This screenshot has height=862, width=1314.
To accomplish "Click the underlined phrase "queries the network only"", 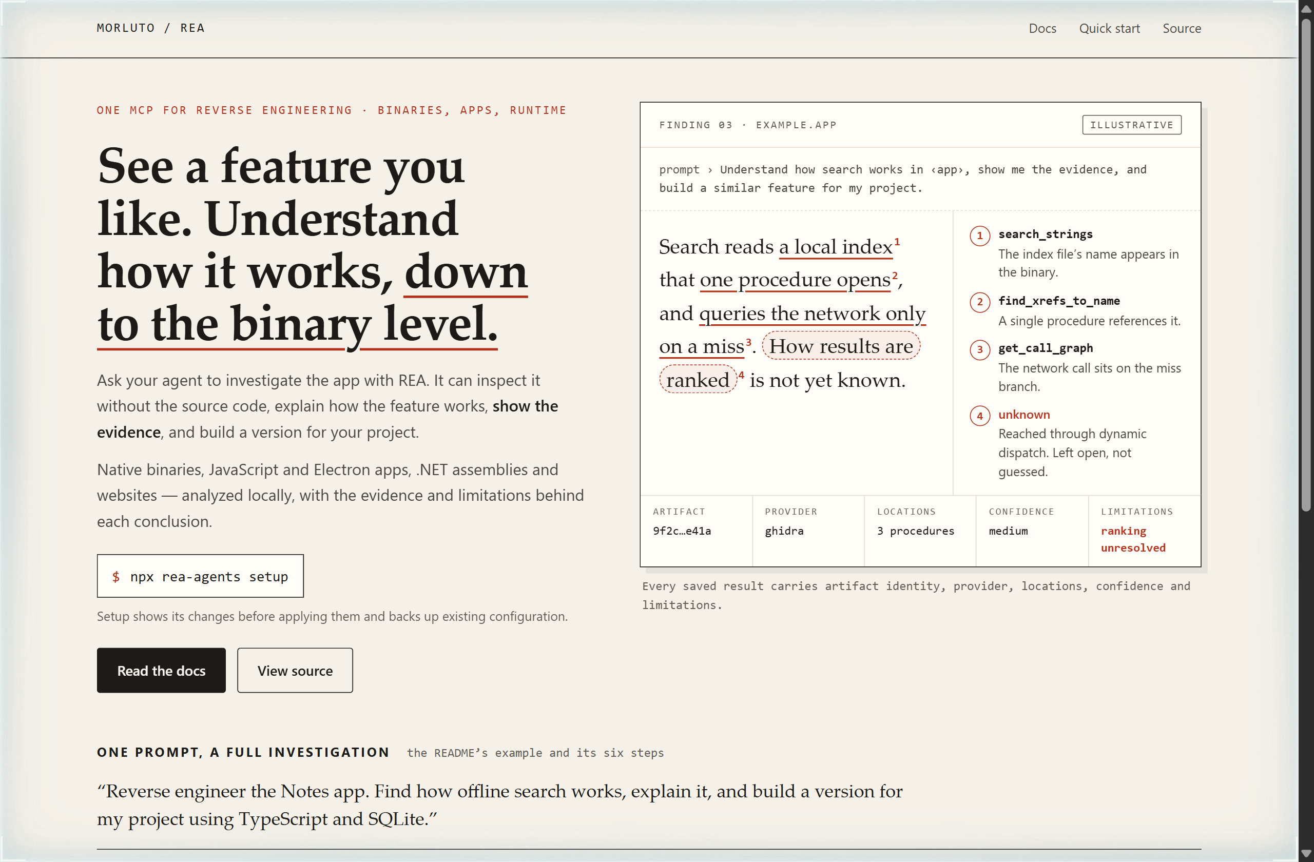I will coord(812,314).
